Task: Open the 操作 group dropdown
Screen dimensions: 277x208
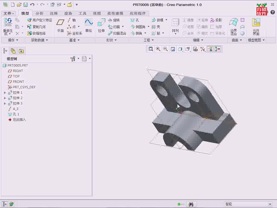Action: point(13,40)
